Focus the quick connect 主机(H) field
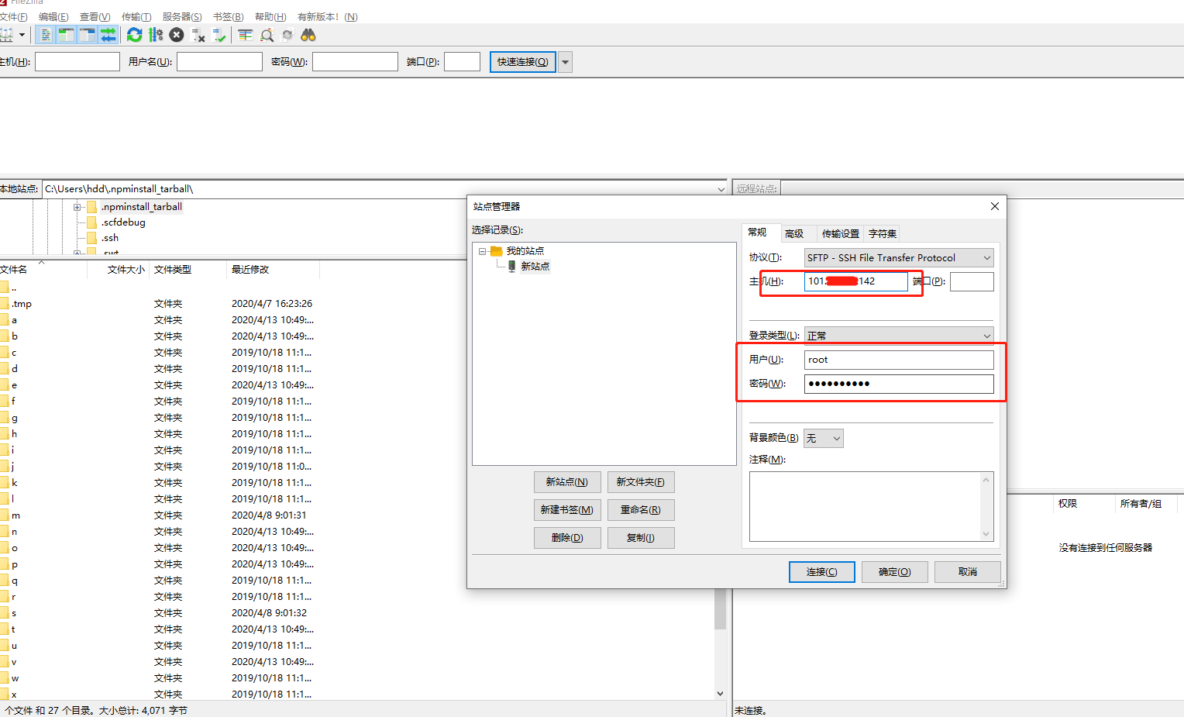 click(77, 62)
